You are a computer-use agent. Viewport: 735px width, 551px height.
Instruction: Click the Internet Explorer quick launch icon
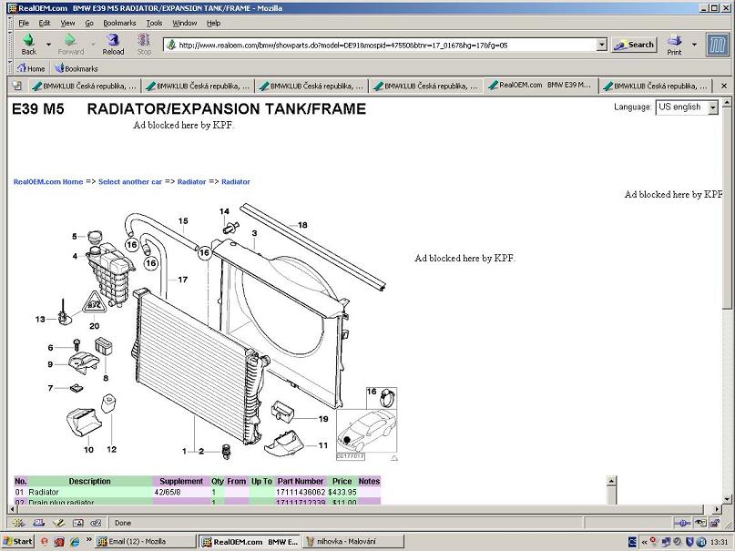click(x=75, y=542)
